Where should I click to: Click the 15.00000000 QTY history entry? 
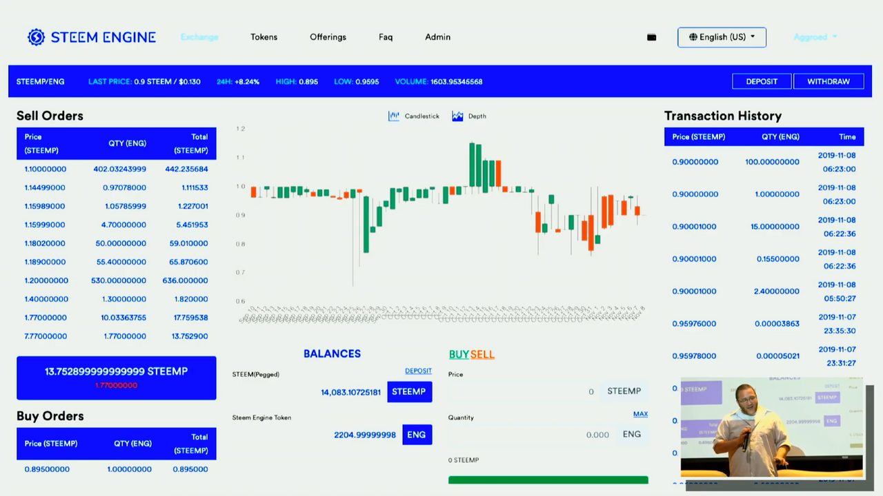coord(775,227)
